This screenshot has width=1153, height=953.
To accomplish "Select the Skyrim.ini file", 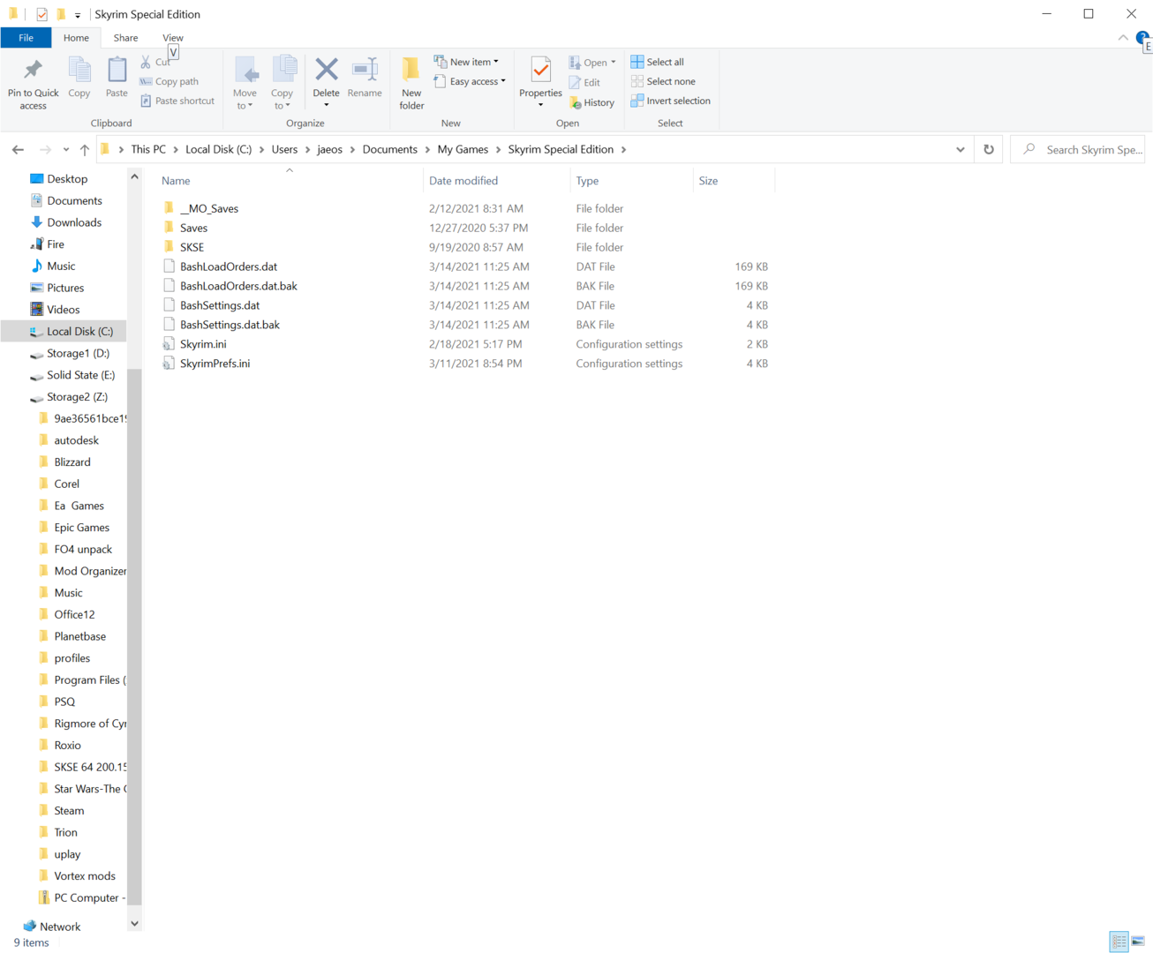I will pyautogui.click(x=203, y=344).
